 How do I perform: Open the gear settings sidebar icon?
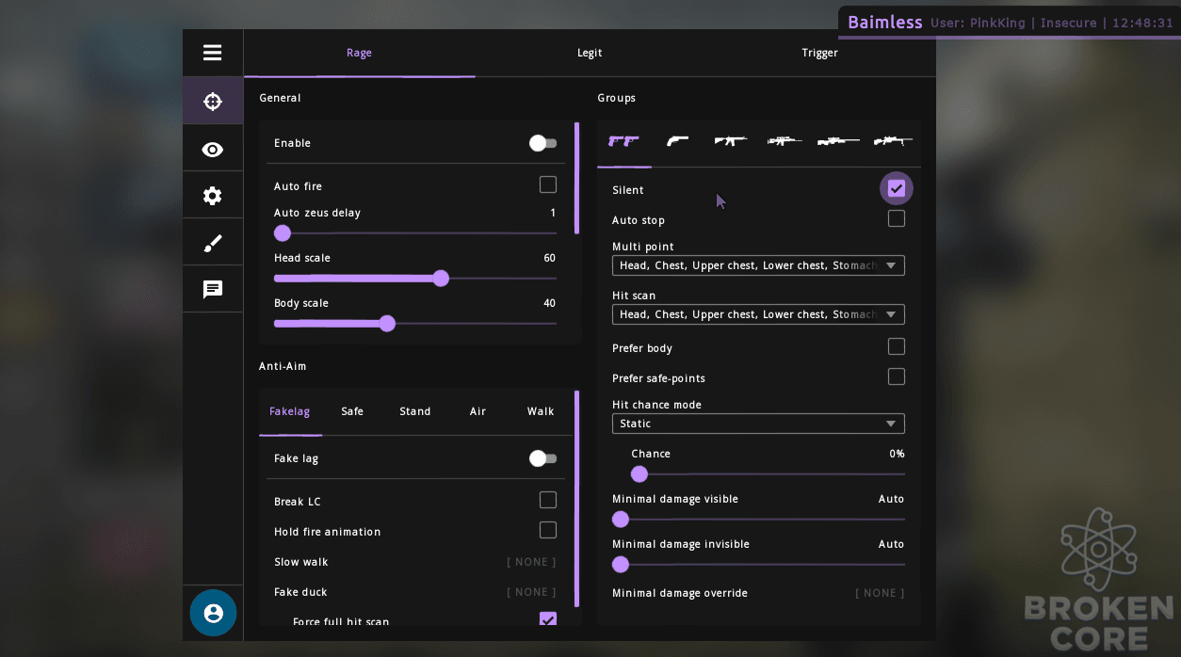point(212,196)
